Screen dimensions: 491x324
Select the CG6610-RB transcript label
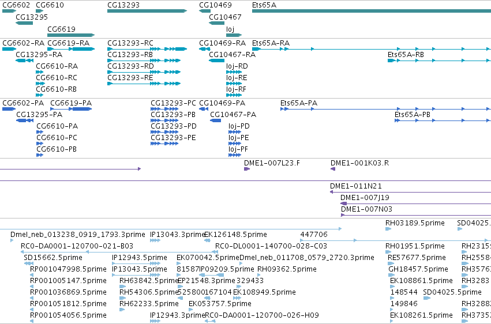tap(56, 89)
